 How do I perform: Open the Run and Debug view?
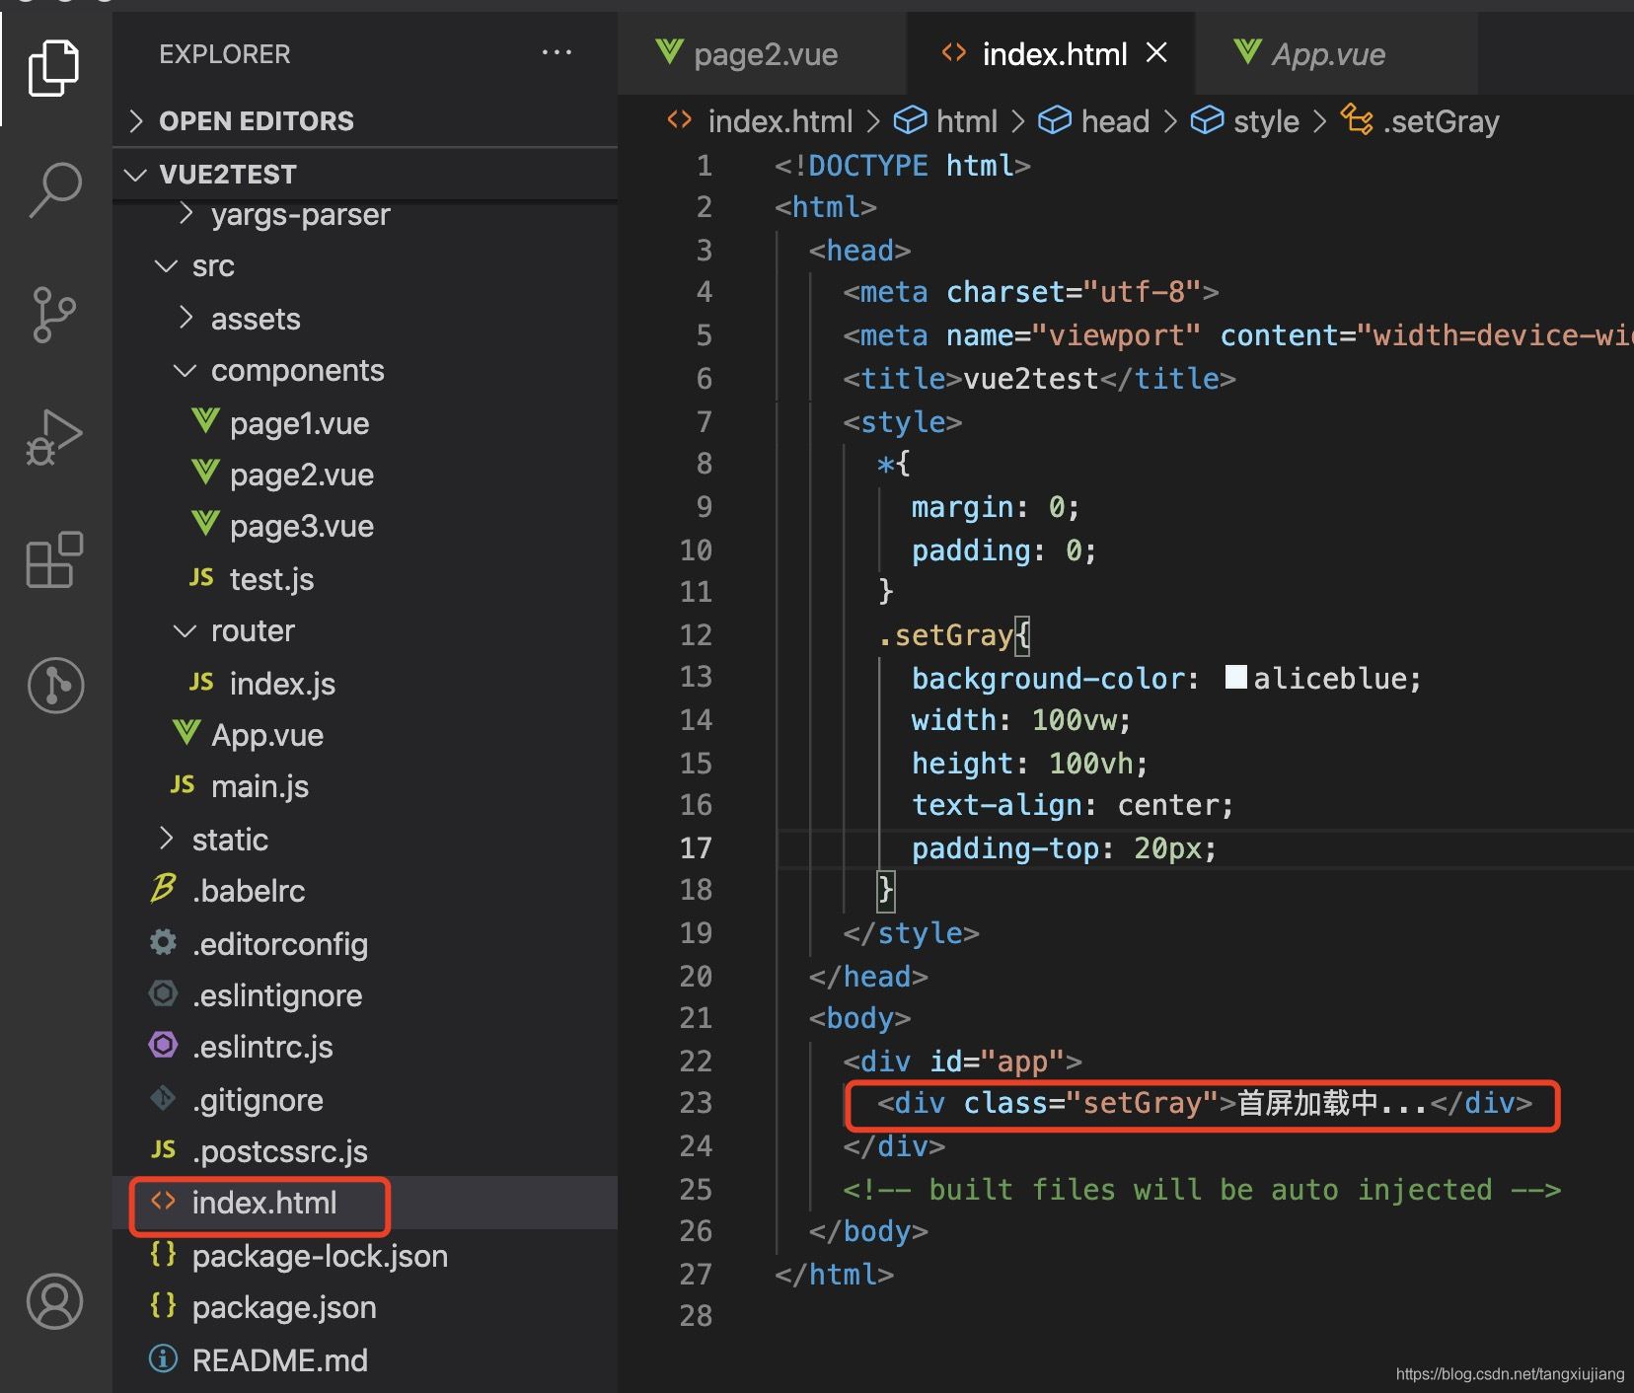(x=54, y=437)
